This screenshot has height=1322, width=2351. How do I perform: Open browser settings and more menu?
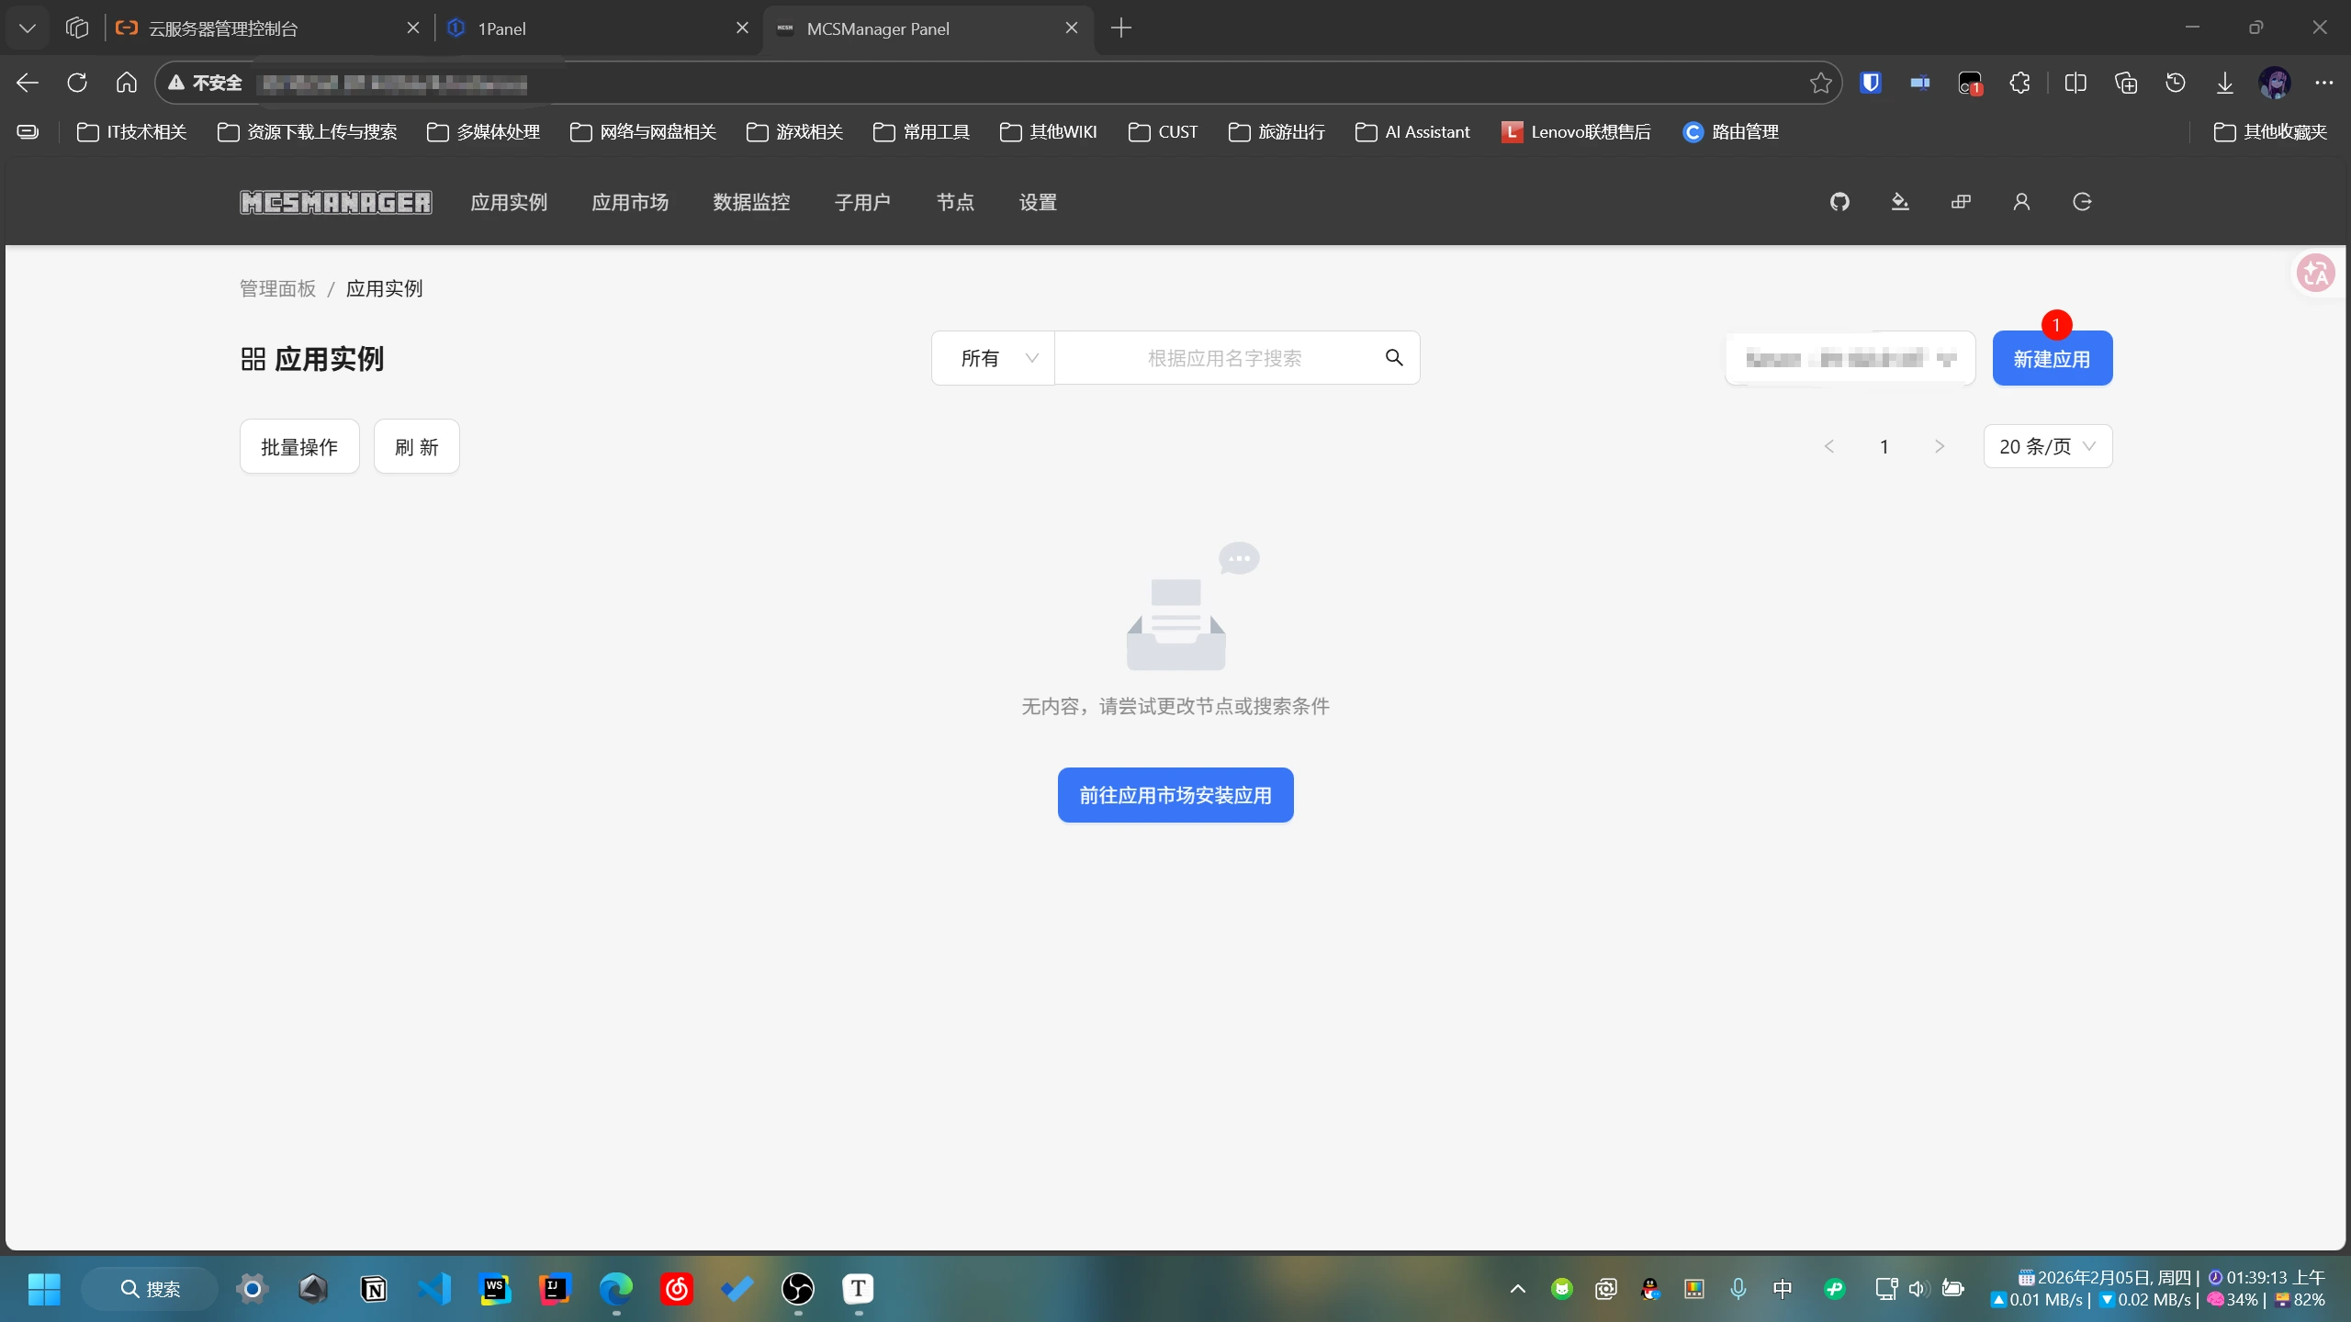pos(2324,83)
